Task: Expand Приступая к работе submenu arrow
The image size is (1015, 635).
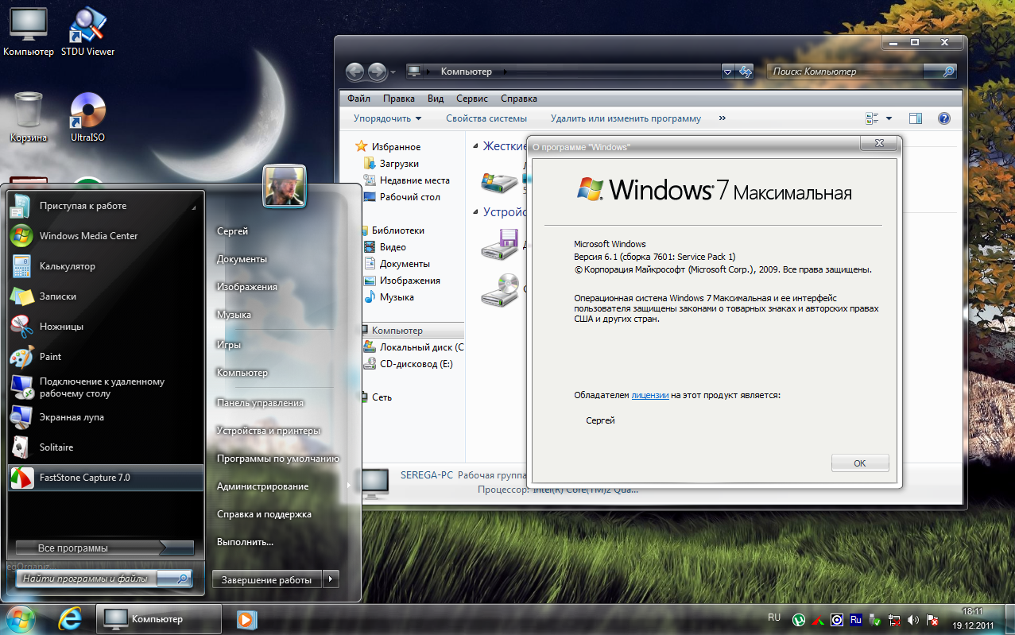Action: pyautogui.click(x=194, y=207)
